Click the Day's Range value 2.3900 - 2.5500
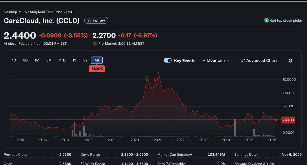Screen dimensions: 307x165 tap(135, 155)
